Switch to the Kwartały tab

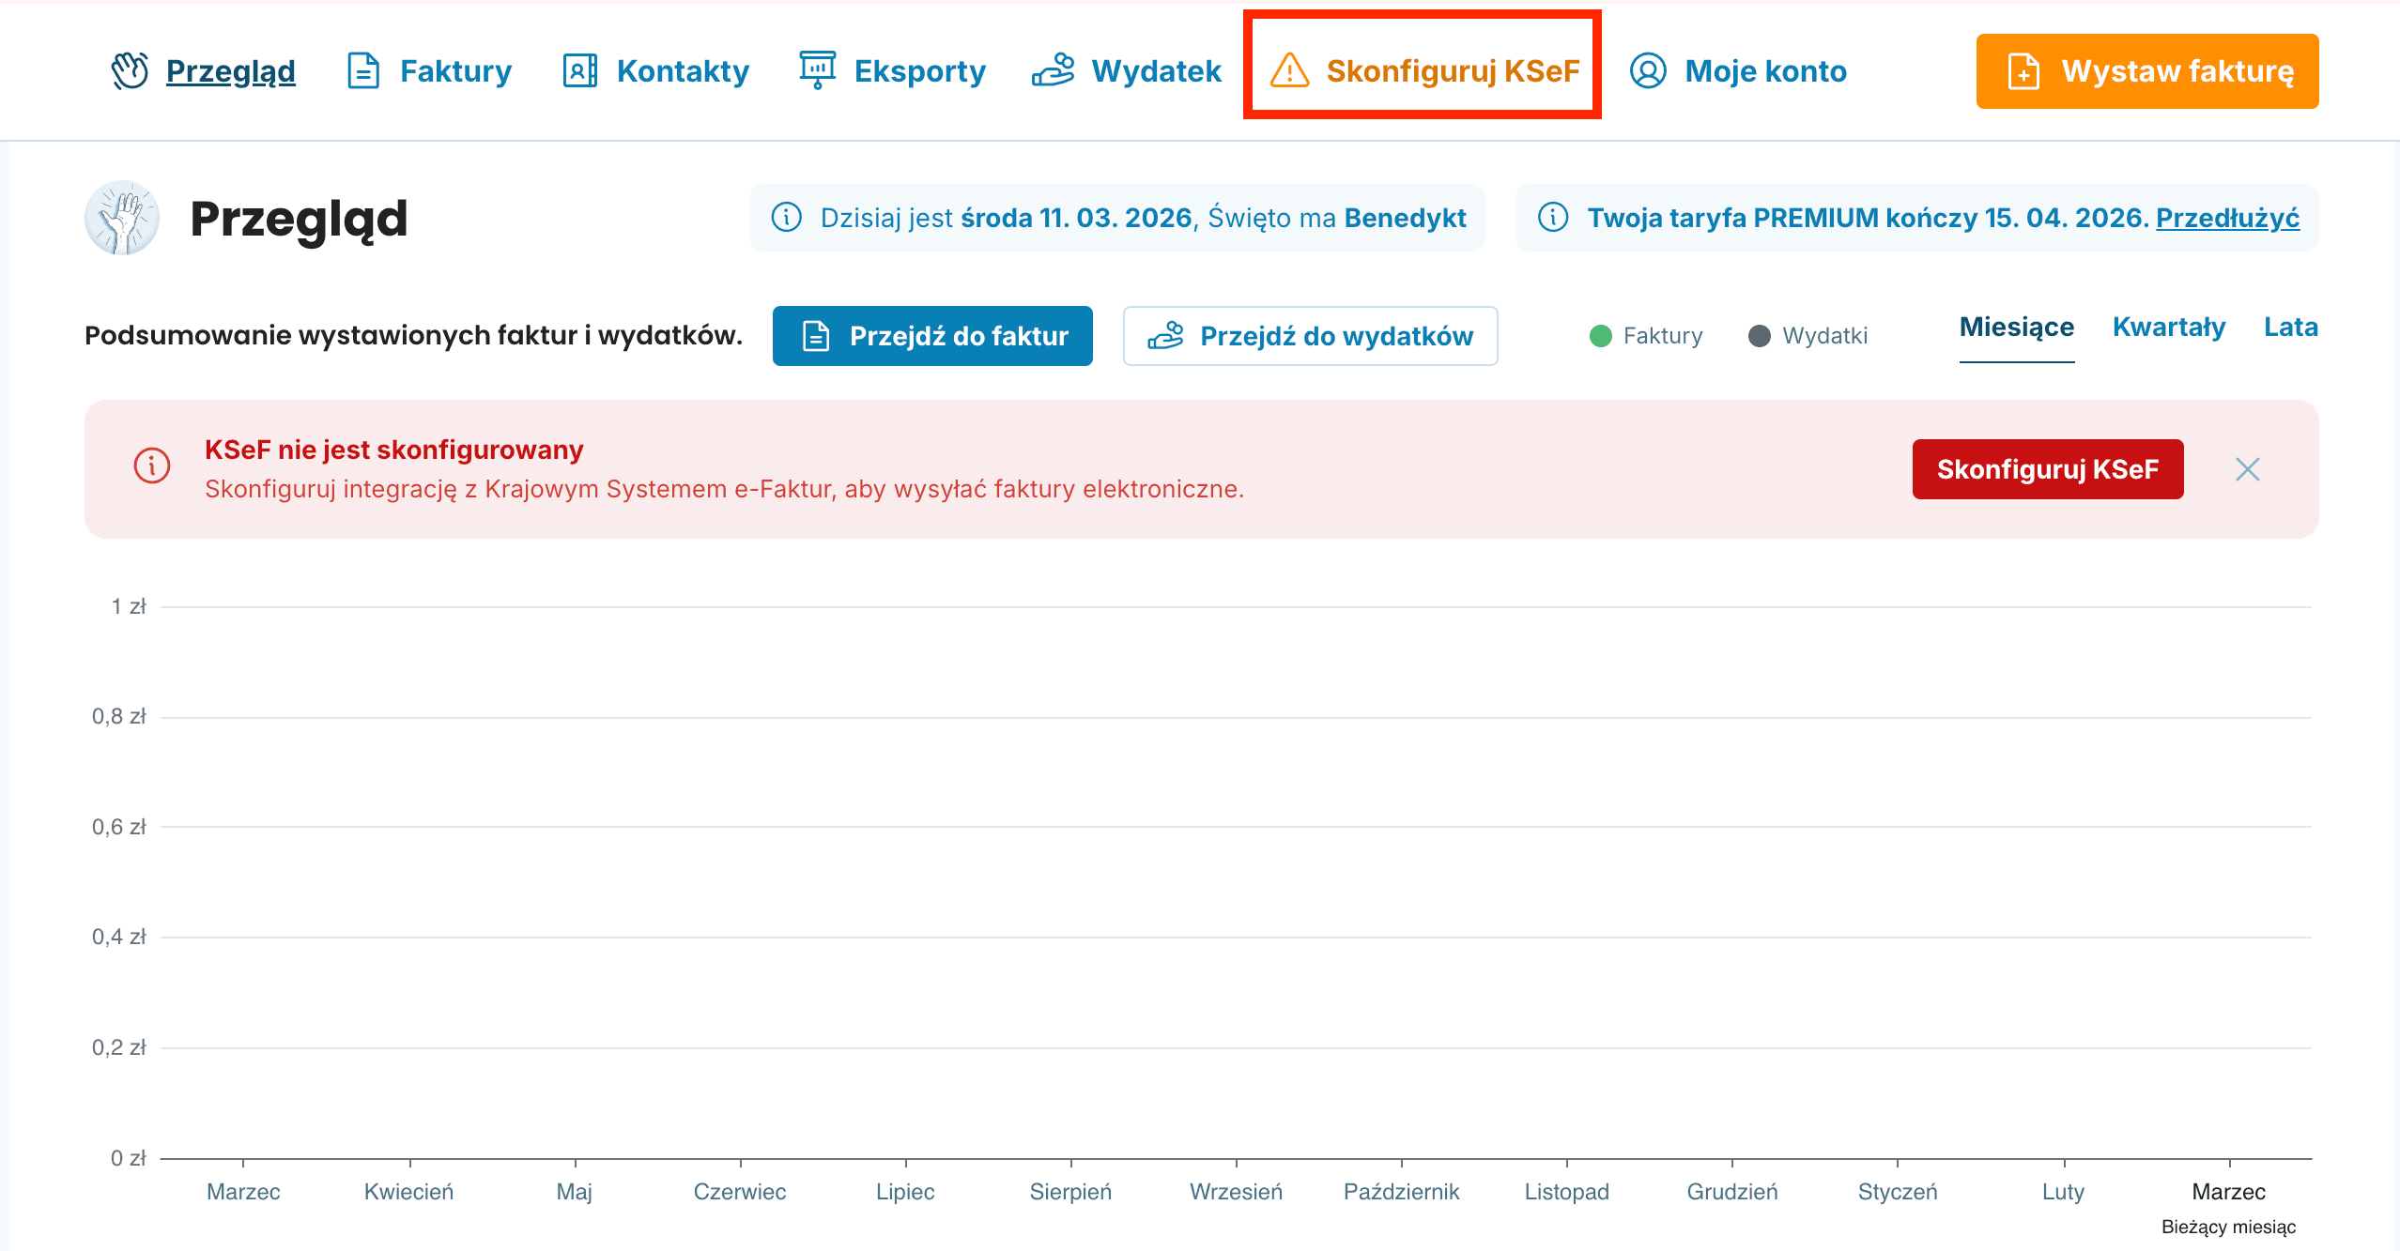(x=2168, y=328)
